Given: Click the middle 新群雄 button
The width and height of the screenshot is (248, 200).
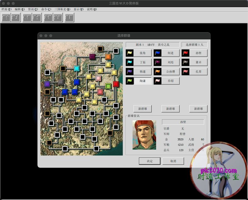Looking at the screenshot, I should pos(170,109).
